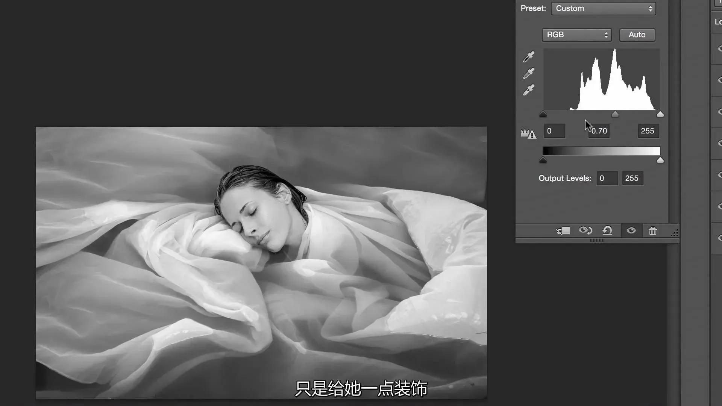Click the input black point slider handle
The width and height of the screenshot is (722, 406).
[x=543, y=114]
